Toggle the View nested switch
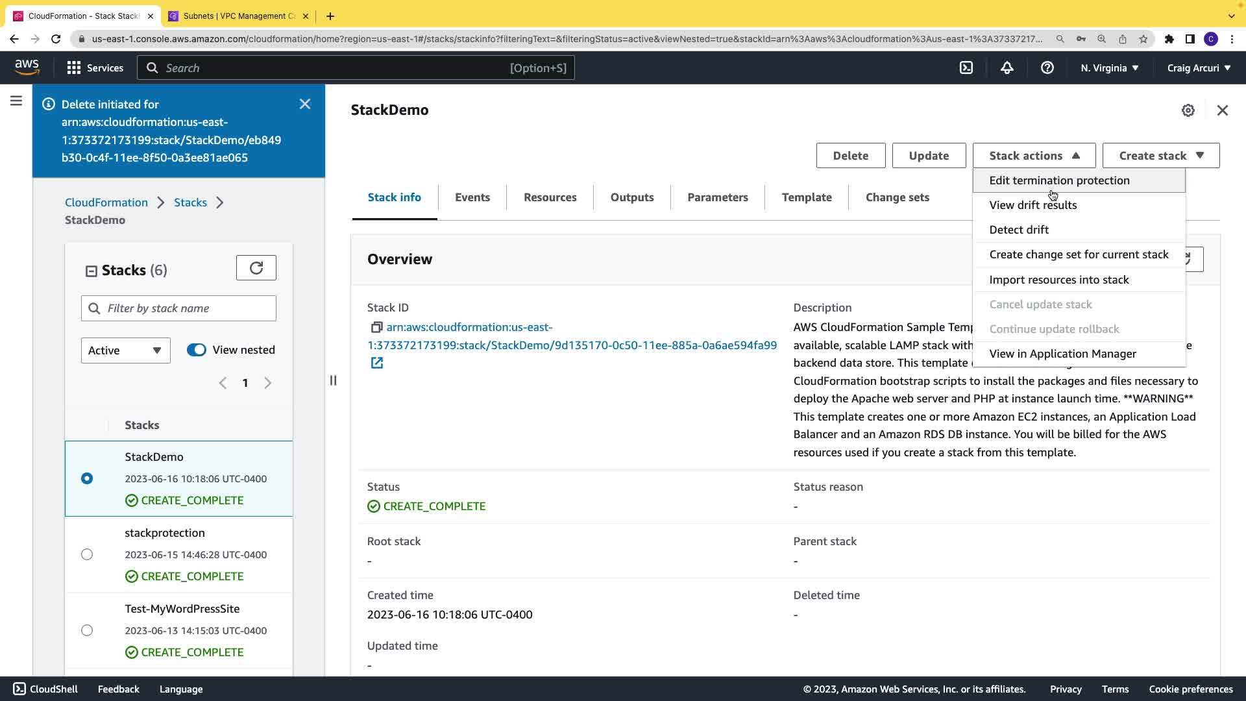Screen dimensions: 1246x701 point(196,350)
